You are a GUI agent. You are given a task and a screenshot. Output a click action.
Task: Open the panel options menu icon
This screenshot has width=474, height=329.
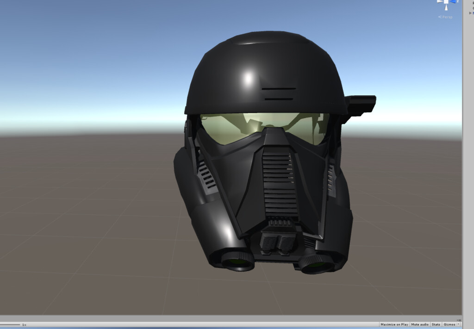(x=459, y=320)
